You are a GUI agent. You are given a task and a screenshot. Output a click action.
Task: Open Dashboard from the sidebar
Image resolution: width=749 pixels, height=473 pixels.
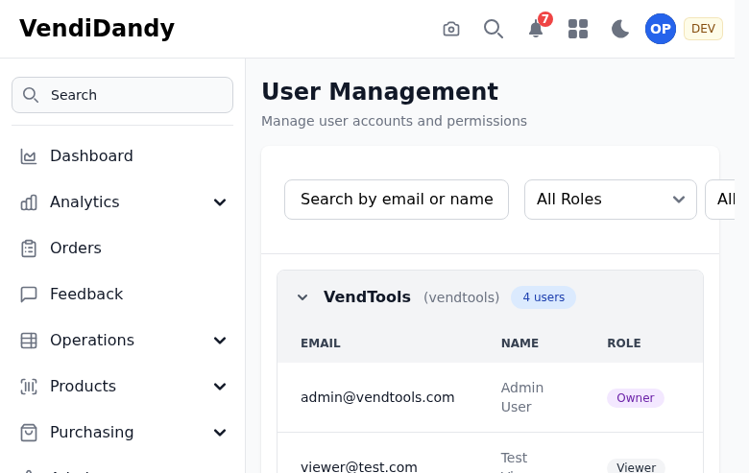[92, 156]
